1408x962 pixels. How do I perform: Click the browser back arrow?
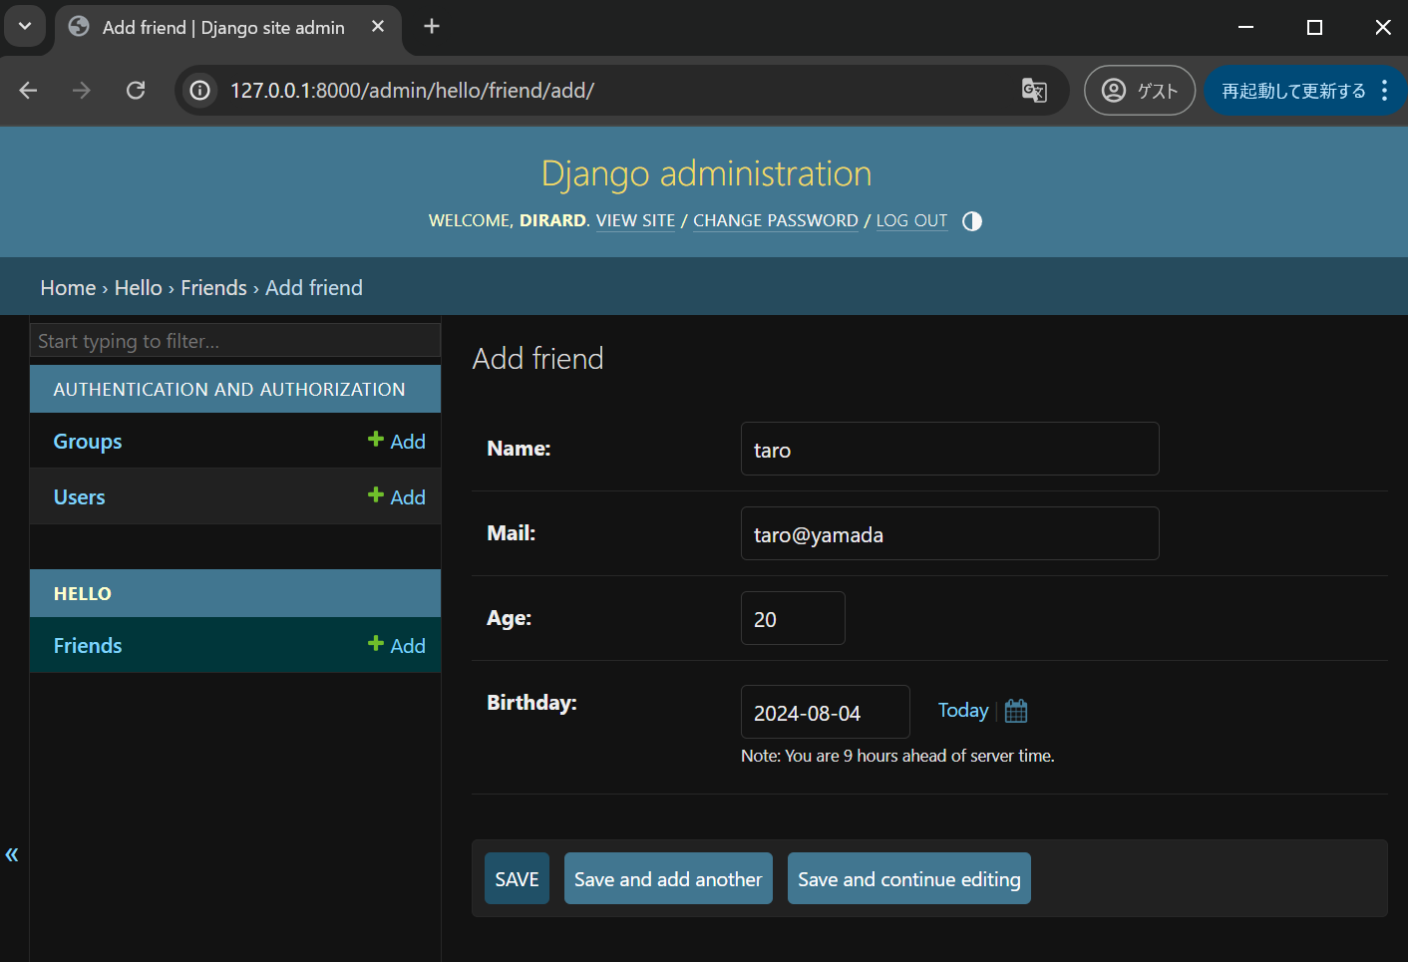[28, 91]
